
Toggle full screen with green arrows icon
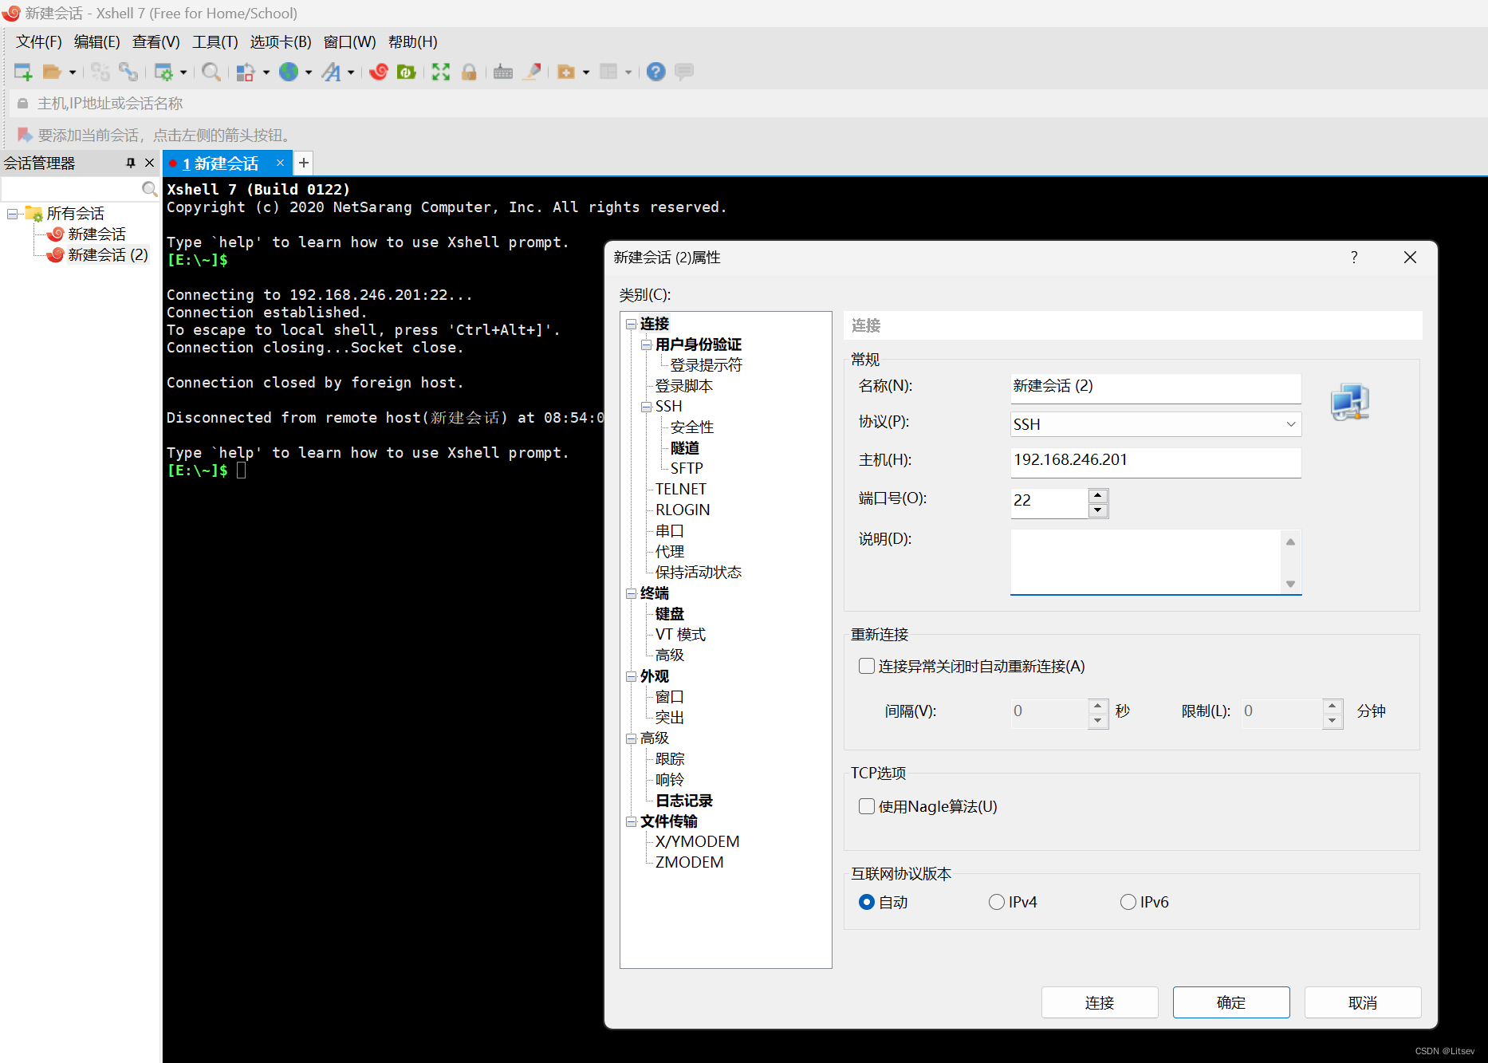[x=441, y=72]
